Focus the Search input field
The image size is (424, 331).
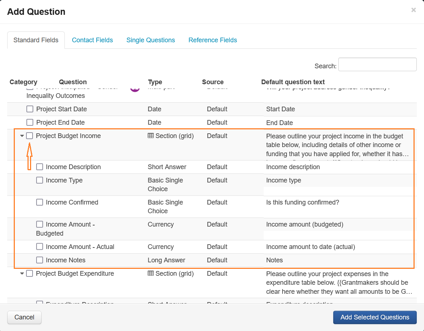pos(377,65)
